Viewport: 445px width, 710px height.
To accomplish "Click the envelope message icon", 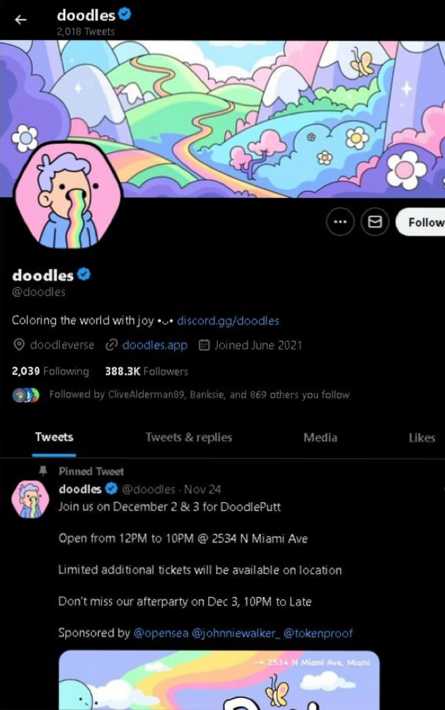I will pos(374,222).
